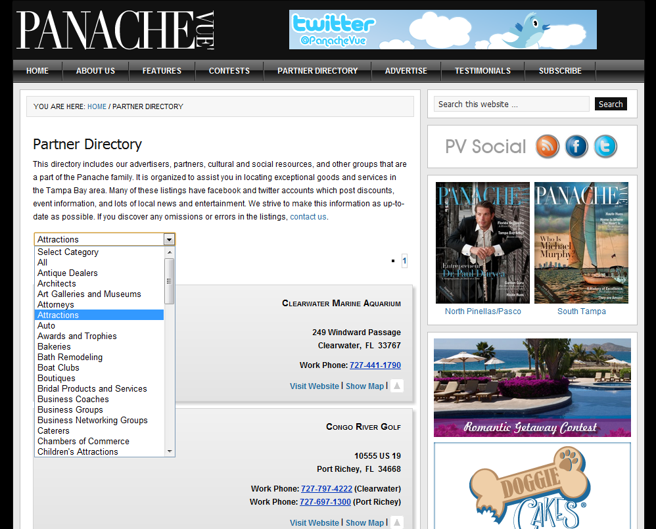Viewport: 656px width, 529px height.
Task: Show Map for Clearwater Marine Aquarium
Action: tap(364, 386)
